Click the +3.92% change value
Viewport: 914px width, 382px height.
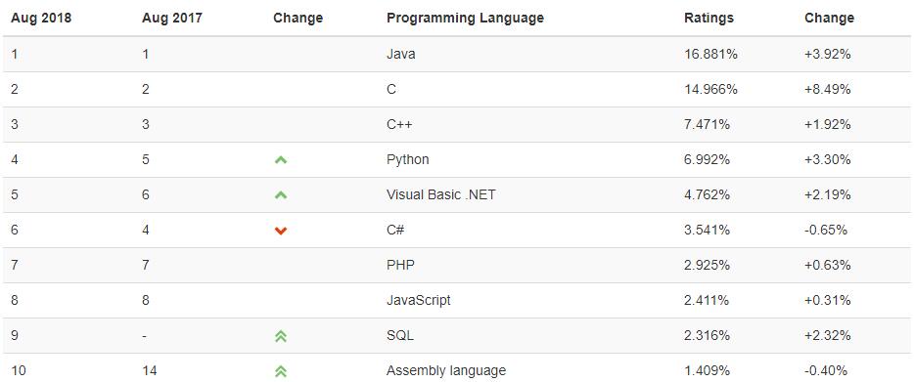[828, 54]
